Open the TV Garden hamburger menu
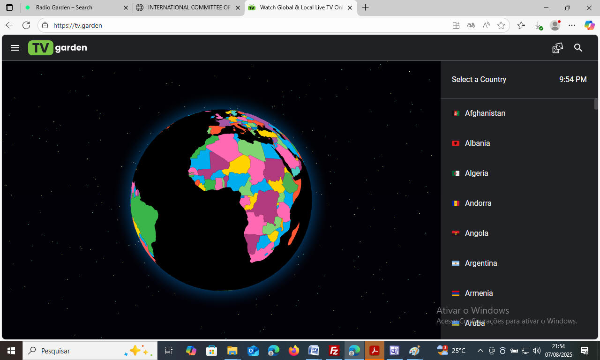This screenshot has height=360, width=600. coord(15,48)
